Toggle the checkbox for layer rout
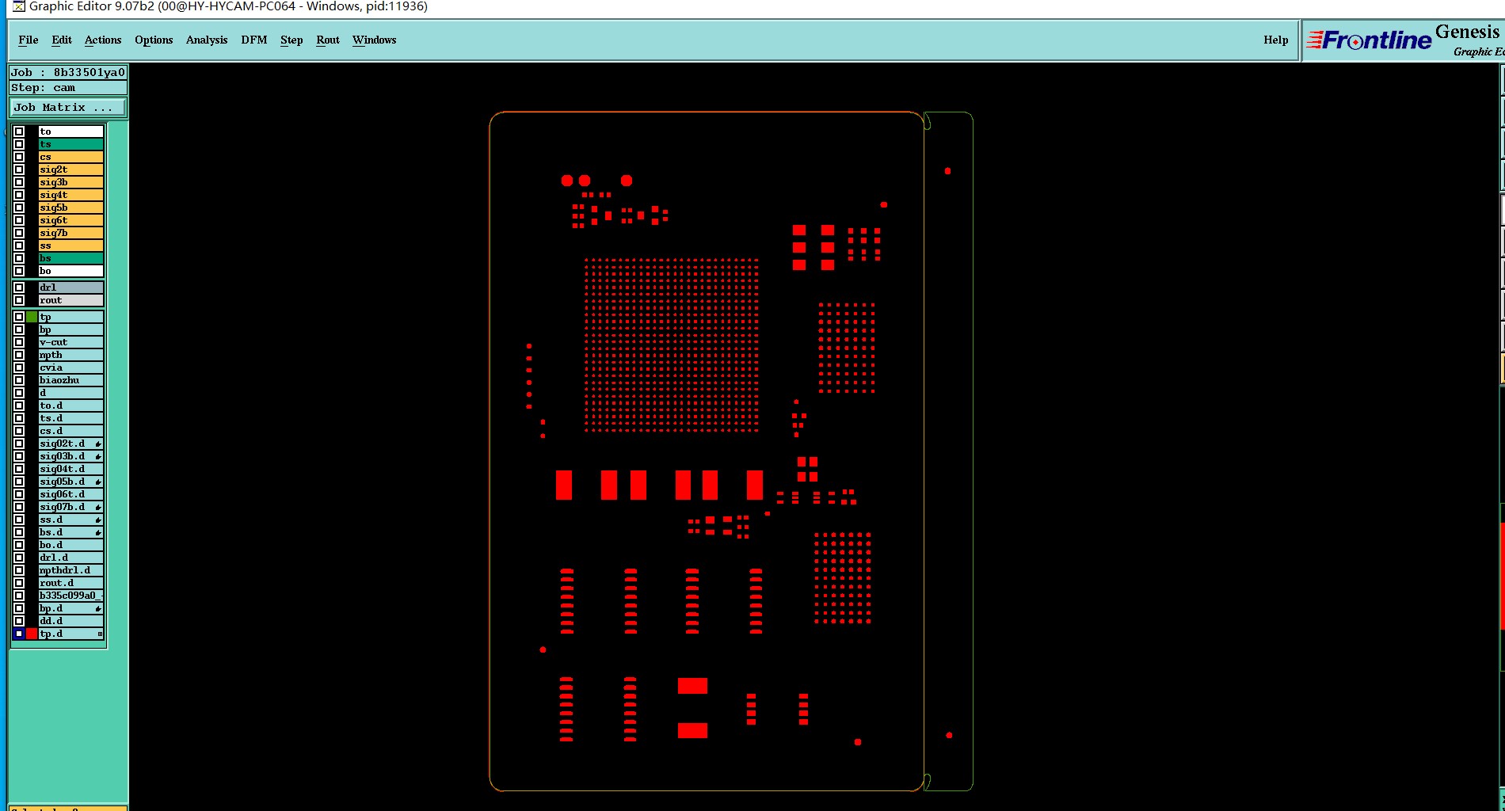1505x811 pixels. pos(19,300)
